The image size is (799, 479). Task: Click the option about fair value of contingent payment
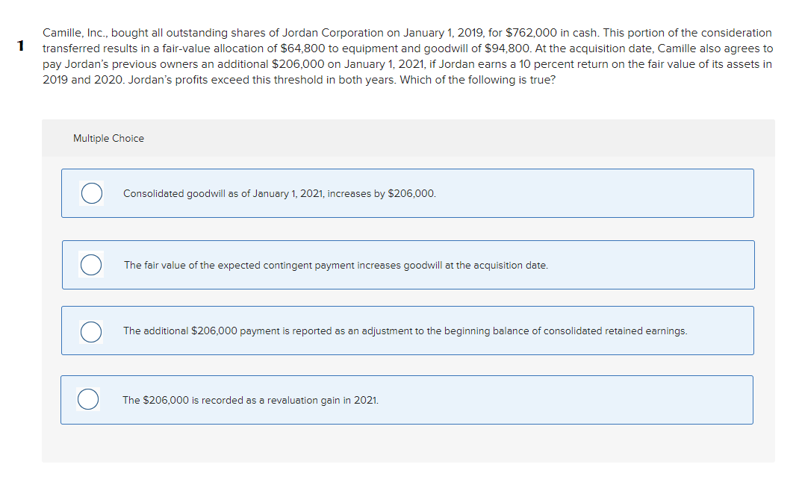coord(336,264)
